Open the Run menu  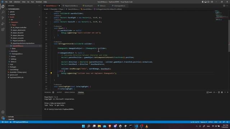[33, 2]
